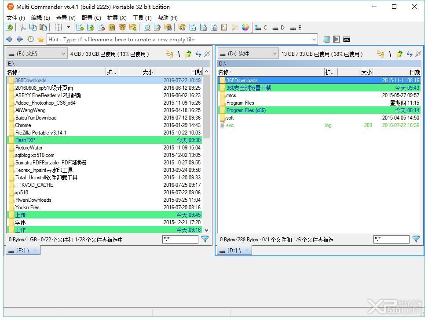
Task: Open the (D:) 软件 drive dropdown
Action: point(248,54)
